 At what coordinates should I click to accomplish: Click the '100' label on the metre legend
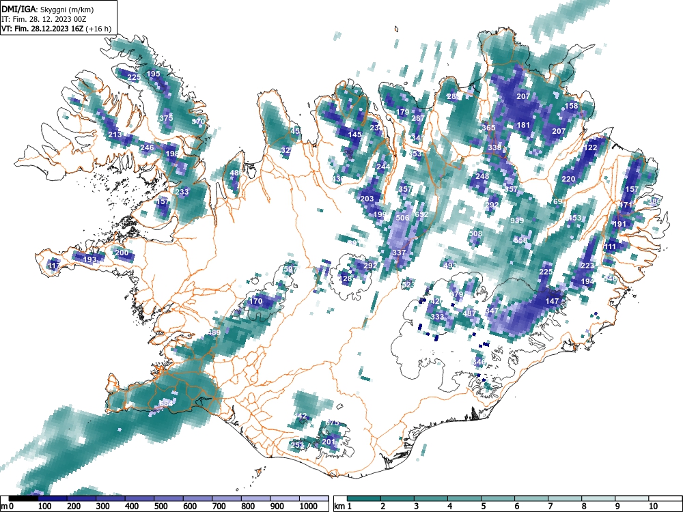coord(45,507)
